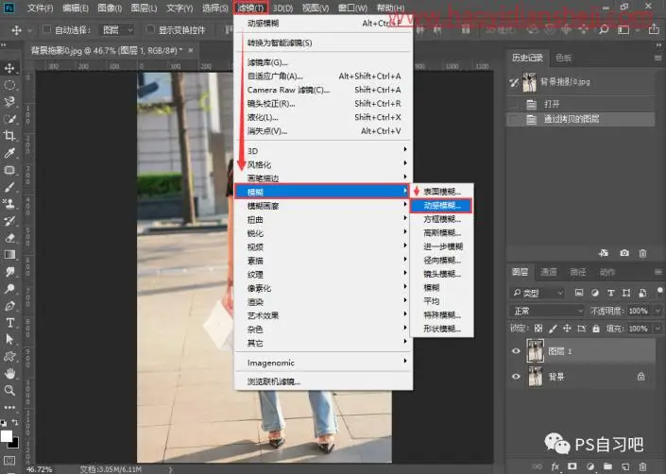Open the 填充 slider arrow
666x474 pixels.
[x=657, y=329]
